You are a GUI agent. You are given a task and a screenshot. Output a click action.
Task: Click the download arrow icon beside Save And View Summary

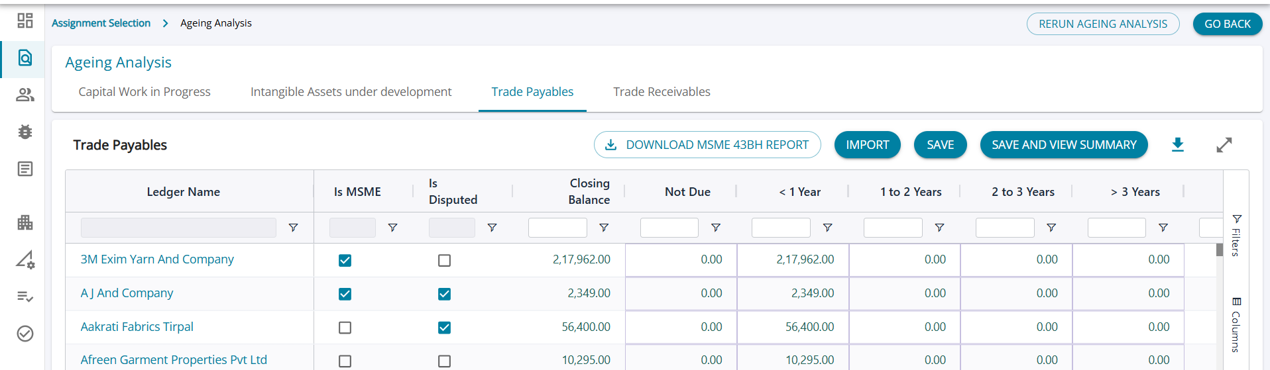point(1177,145)
